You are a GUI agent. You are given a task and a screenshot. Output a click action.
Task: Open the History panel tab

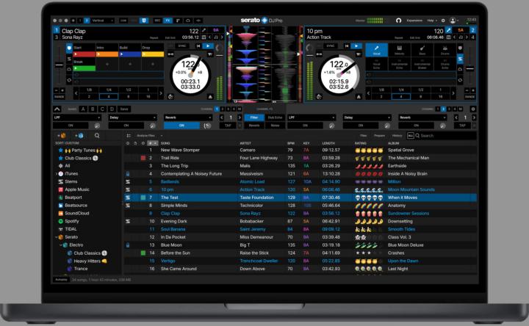tap(397, 136)
